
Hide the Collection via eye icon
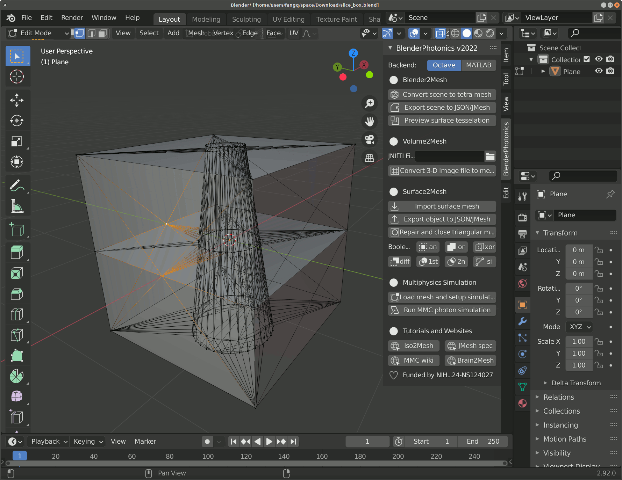(599, 59)
